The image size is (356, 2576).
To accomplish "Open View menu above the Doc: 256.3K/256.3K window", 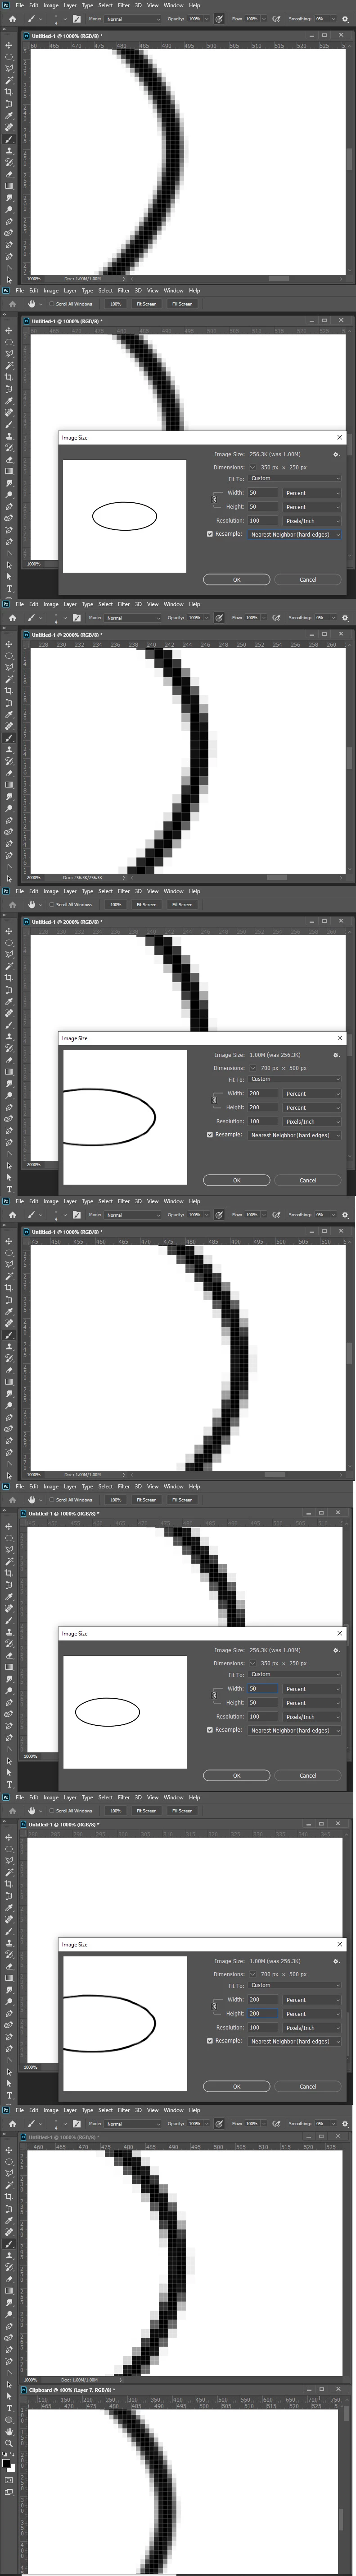I will [153, 604].
